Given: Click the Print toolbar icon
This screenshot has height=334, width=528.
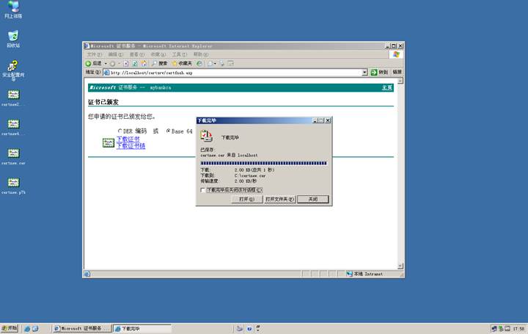Looking at the screenshot, I should pos(222,63).
